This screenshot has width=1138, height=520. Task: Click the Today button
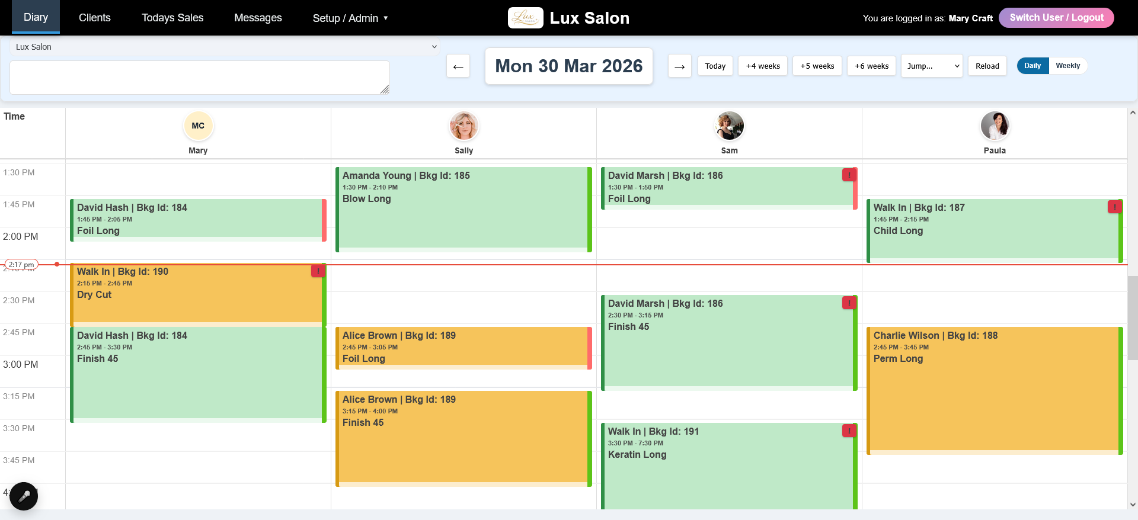coord(715,66)
